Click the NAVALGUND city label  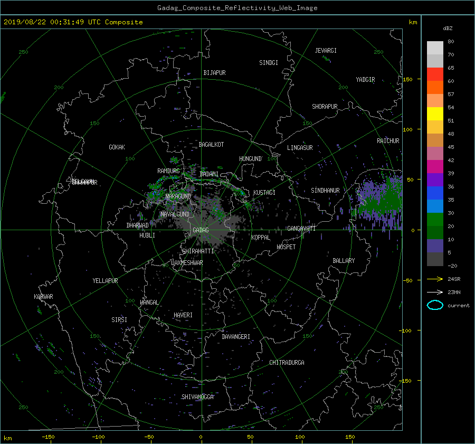click(175, 214)
